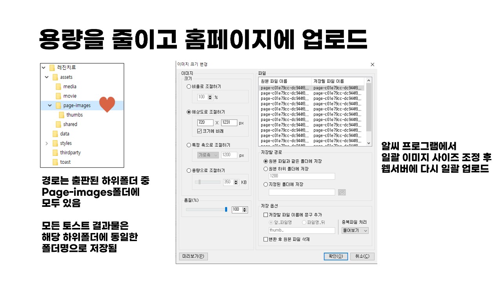Click the page-images folder icon
This screenshot has width=502, height=282.
[58, 105]
